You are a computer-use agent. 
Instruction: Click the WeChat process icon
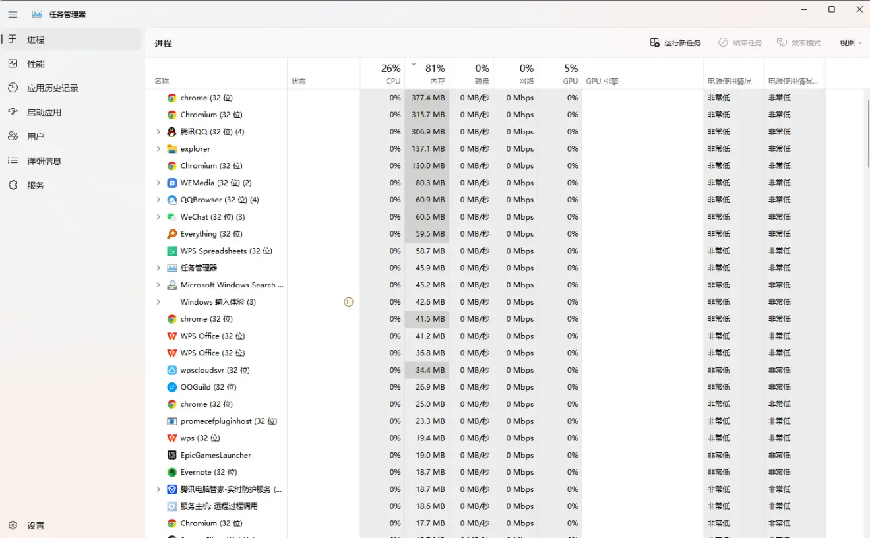click(171, 217)
